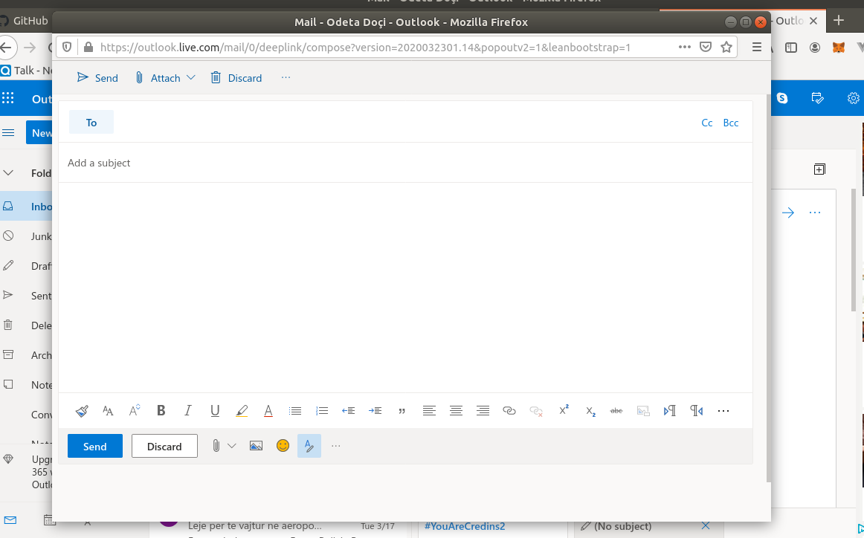Click the Save to Pocket icon

point(706,48)
